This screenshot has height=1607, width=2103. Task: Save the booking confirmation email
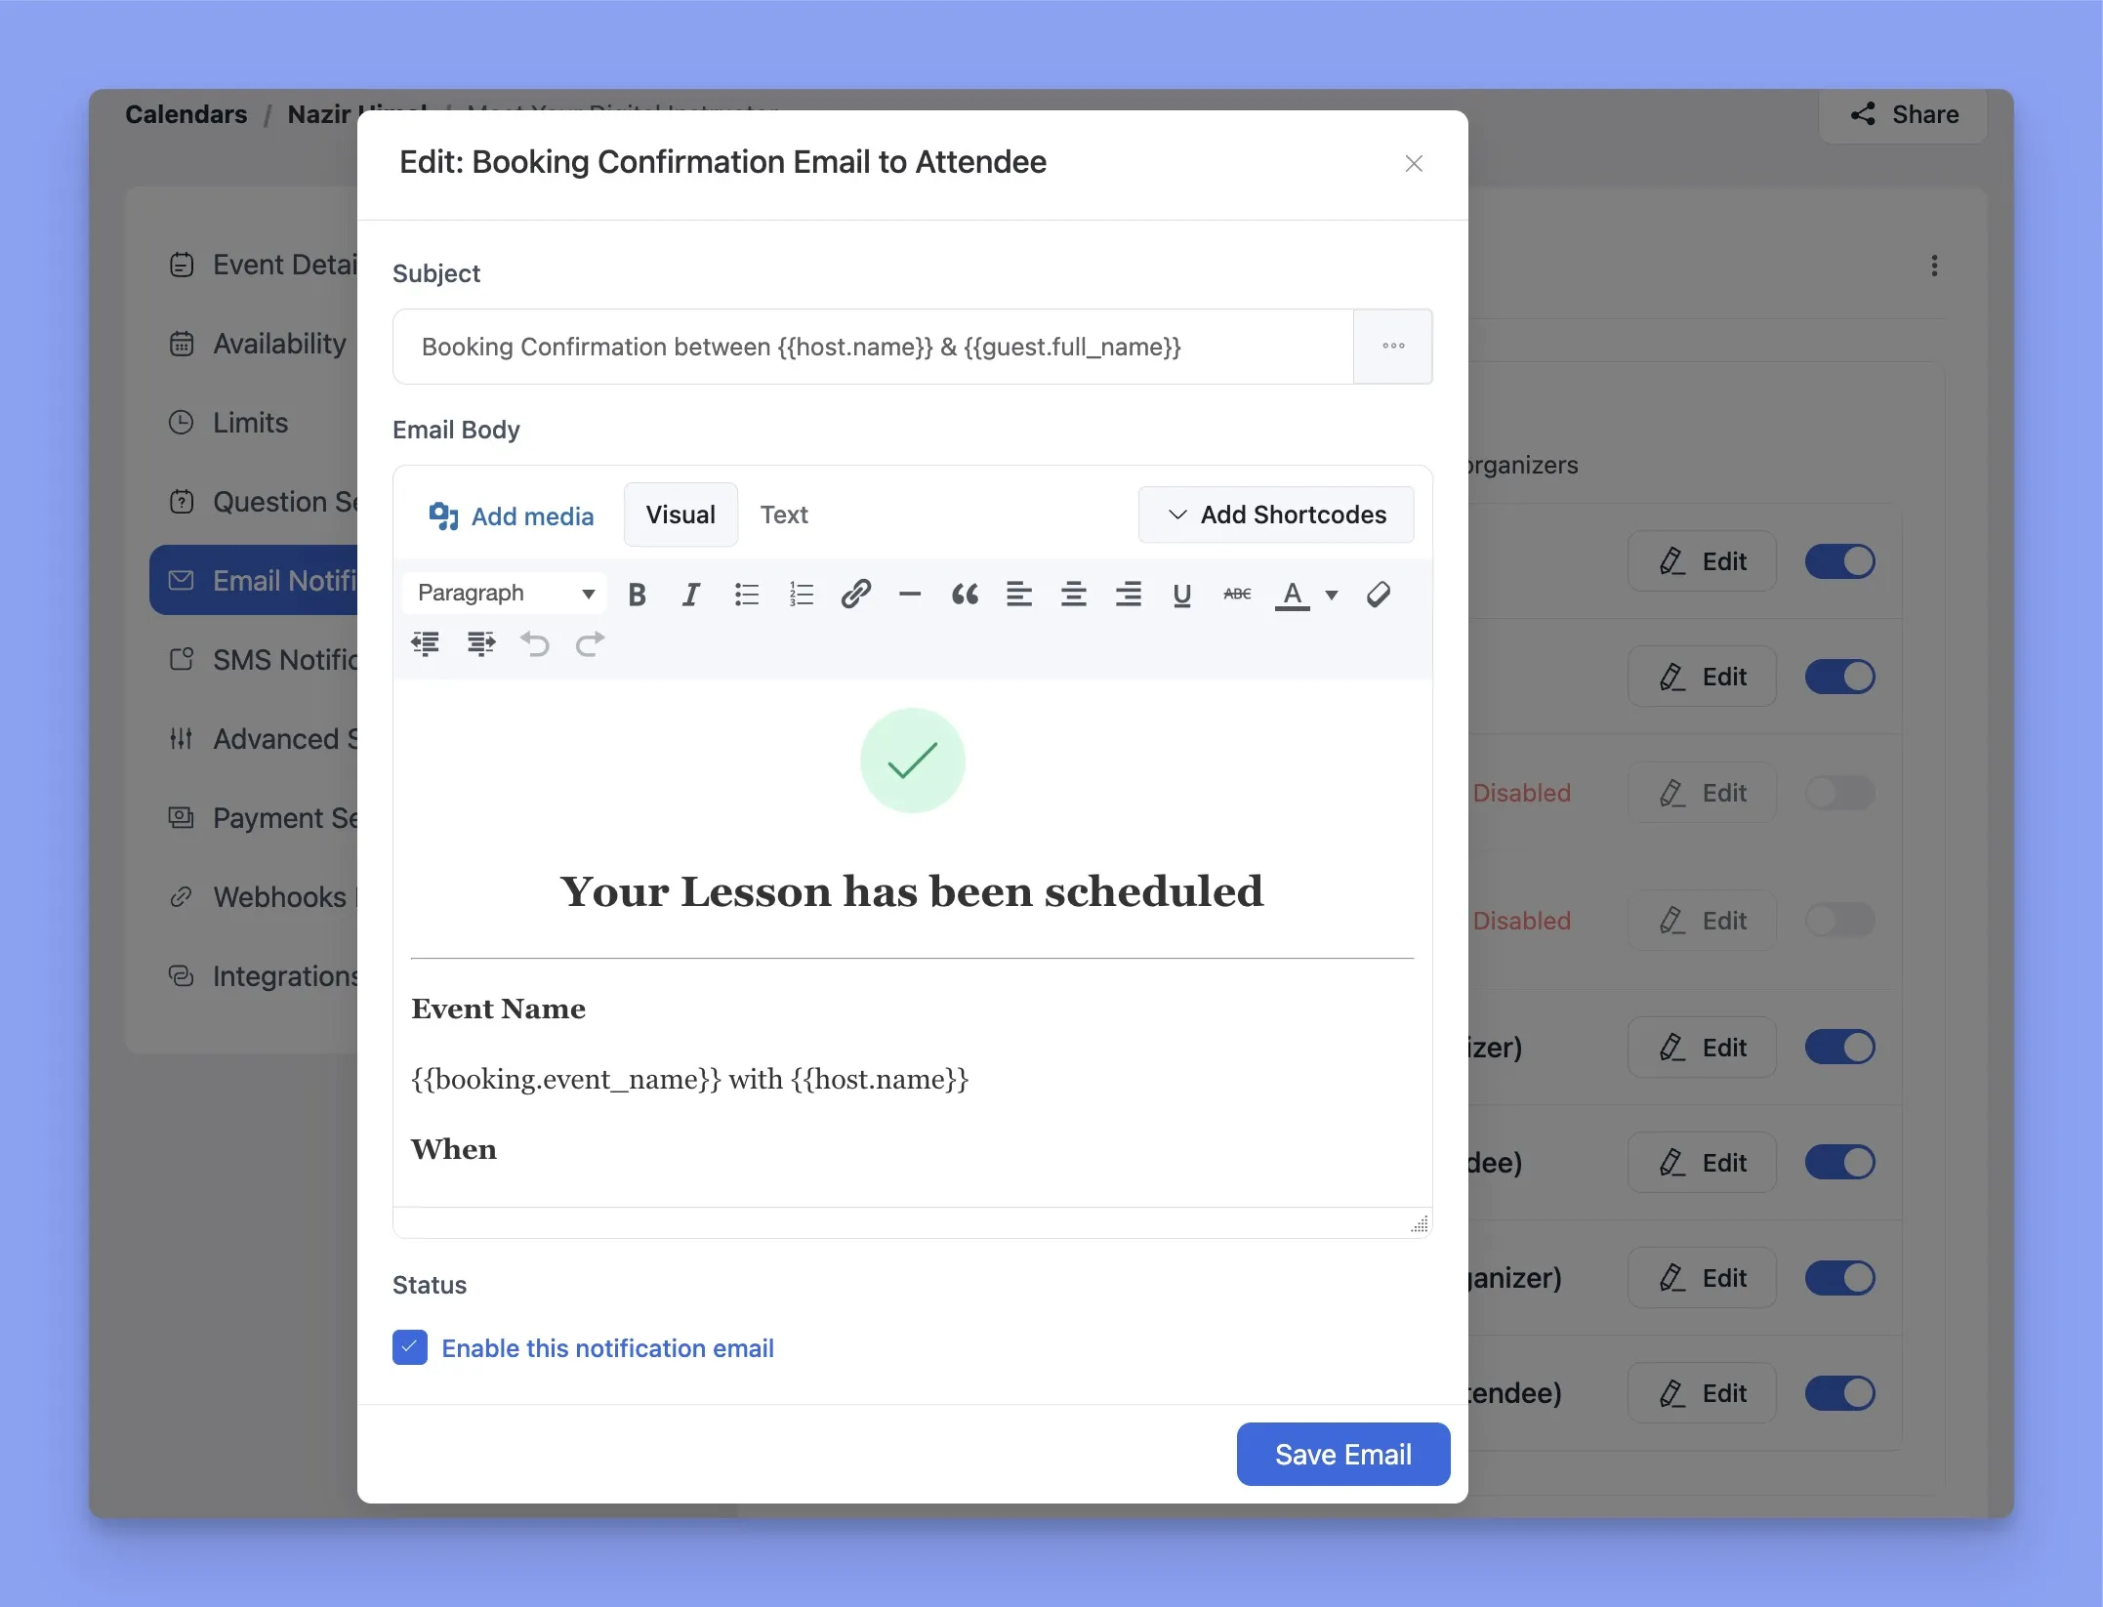pyautogui.click(x=1341, y=1454)
